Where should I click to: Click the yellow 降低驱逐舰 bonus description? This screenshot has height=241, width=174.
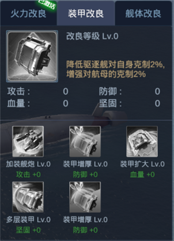pos(116,69)
